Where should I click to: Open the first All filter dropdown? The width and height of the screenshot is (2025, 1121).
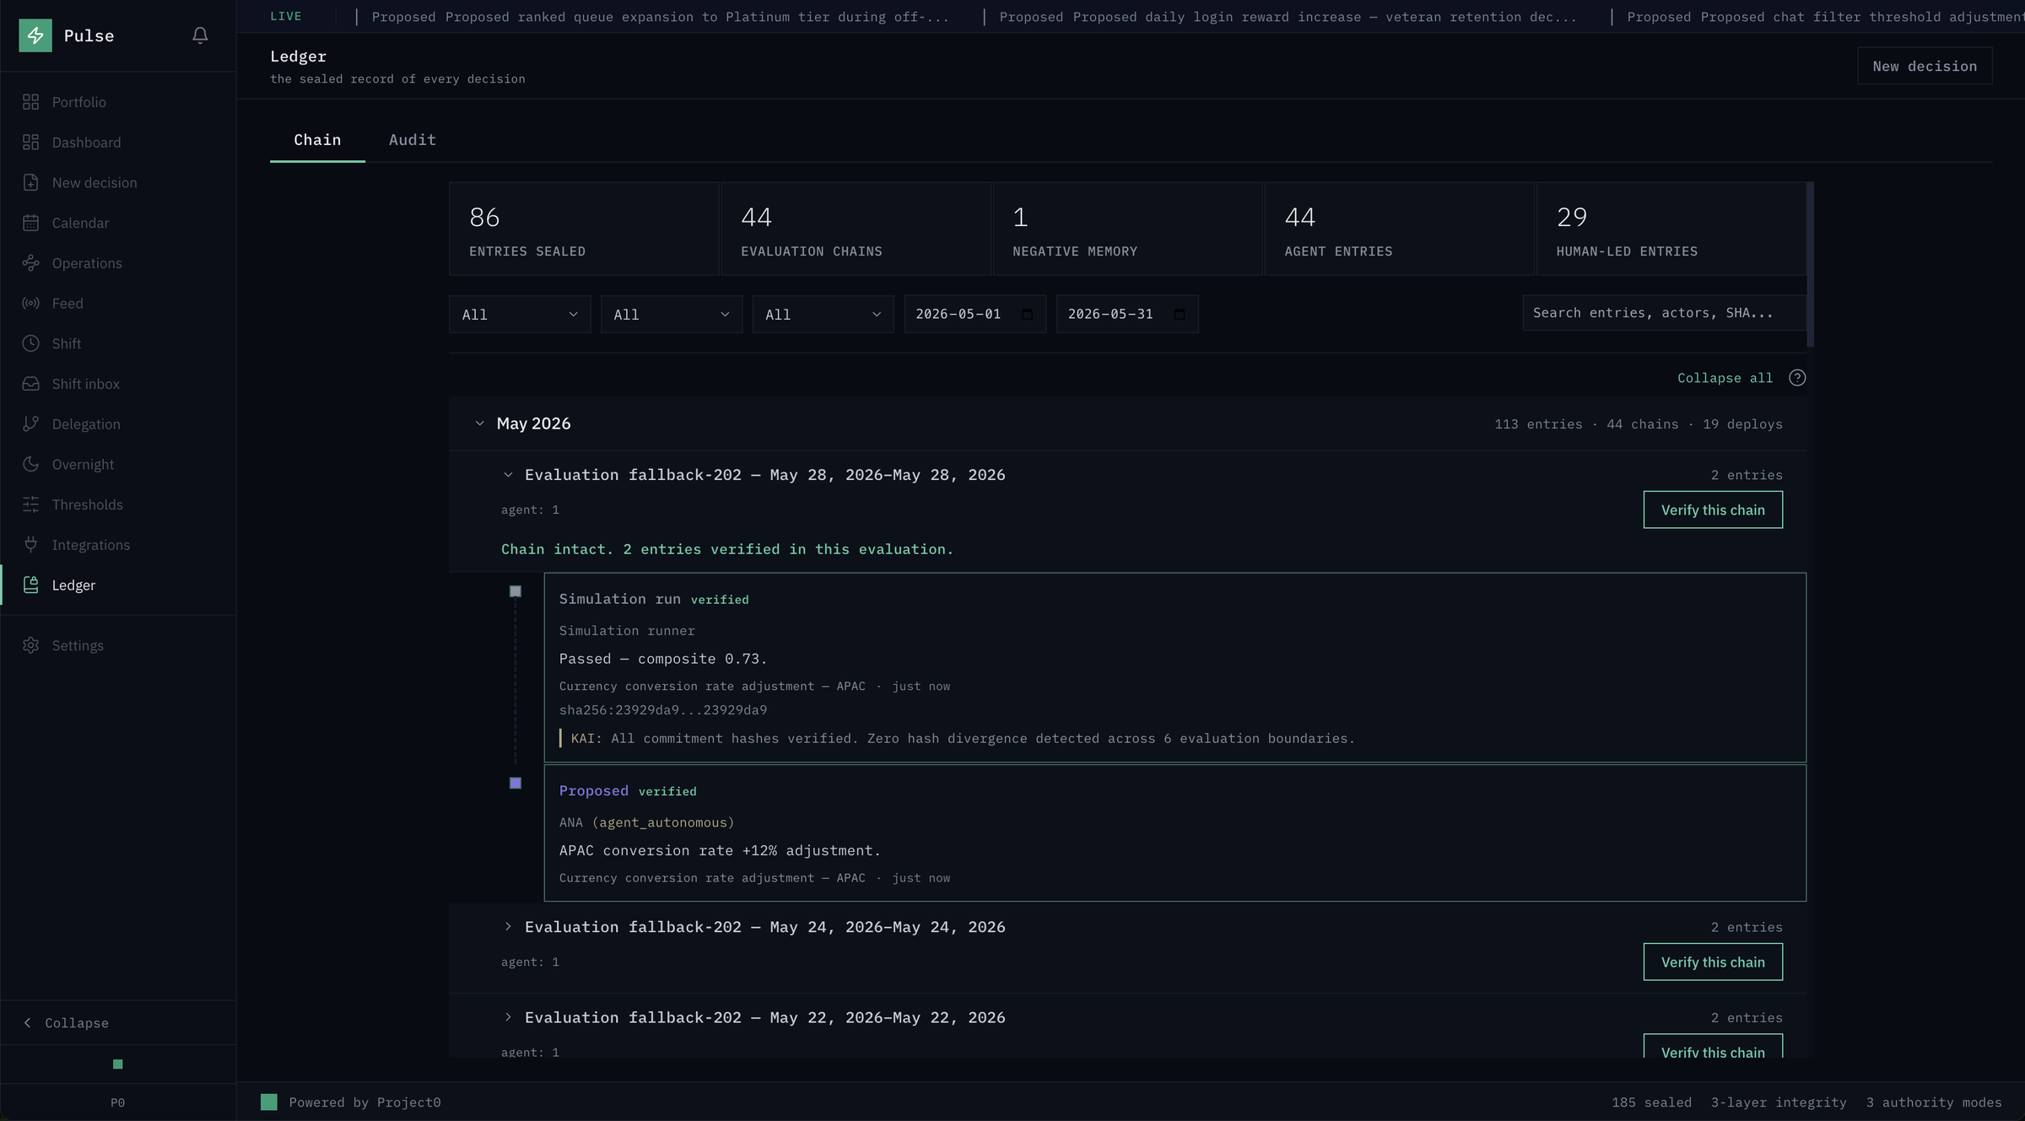click(x=520, y=315)
